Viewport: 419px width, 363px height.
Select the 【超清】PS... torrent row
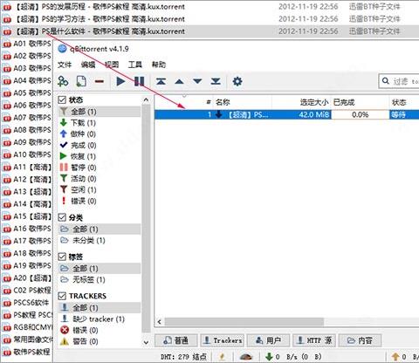[x=286, y=114]
